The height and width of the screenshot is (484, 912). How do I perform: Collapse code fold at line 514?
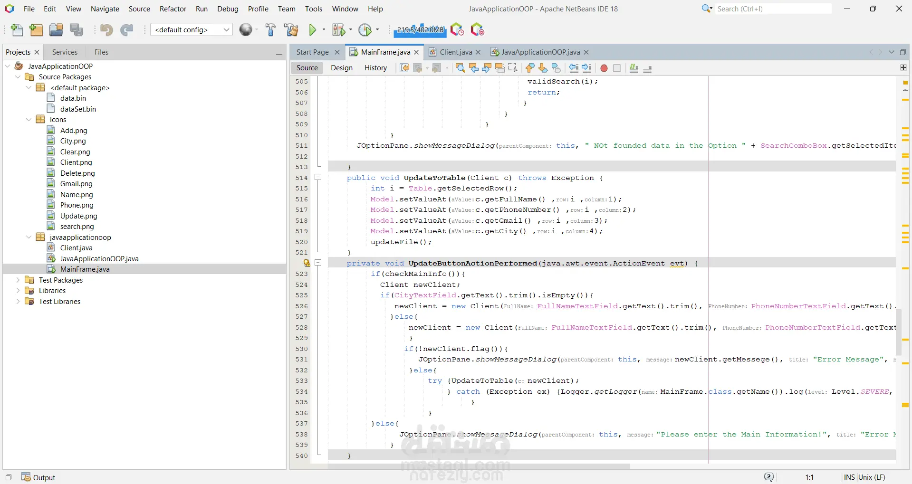coord(318,177)
